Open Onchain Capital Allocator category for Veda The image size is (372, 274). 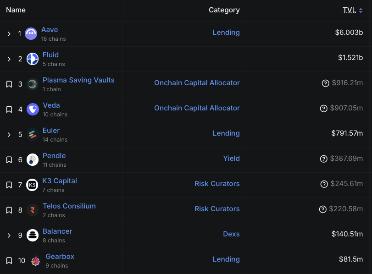[x=197, y=108]
